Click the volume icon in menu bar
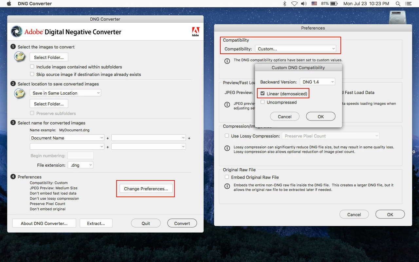 point(304,4)
